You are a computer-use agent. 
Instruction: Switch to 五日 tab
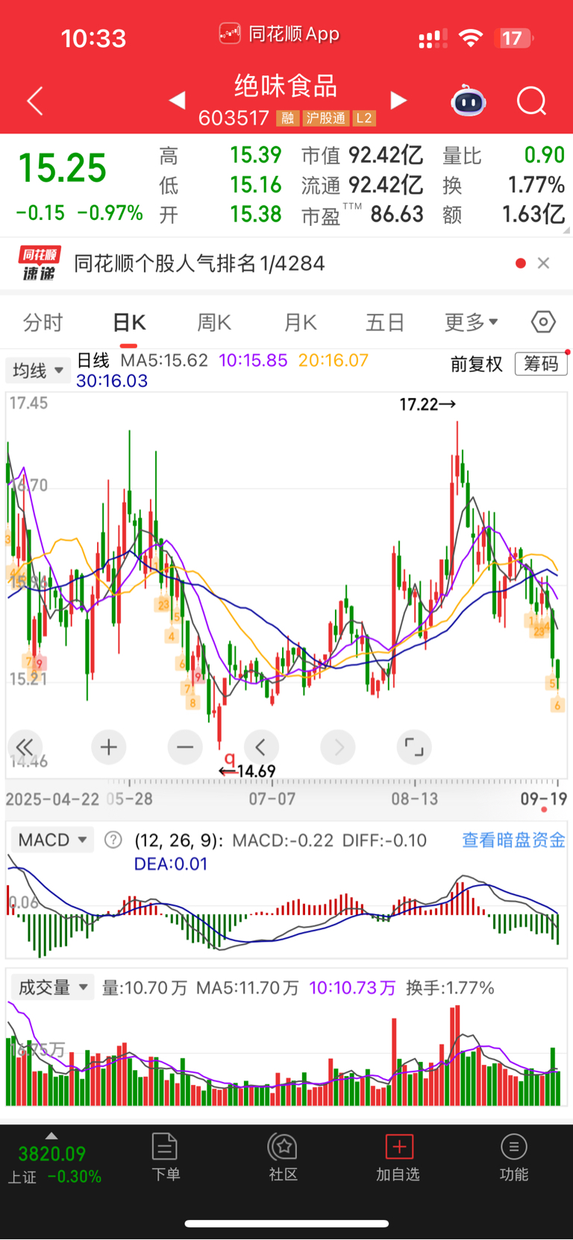[385, 323]
